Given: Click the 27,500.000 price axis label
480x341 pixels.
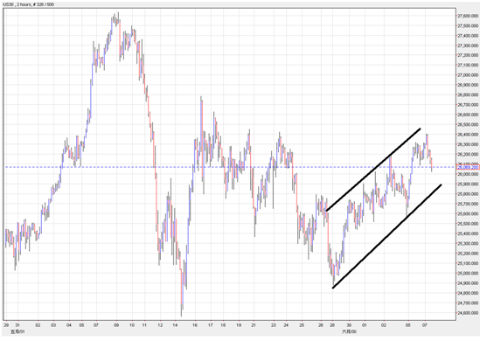Looking at the screenshot, I should pos(468,25).
